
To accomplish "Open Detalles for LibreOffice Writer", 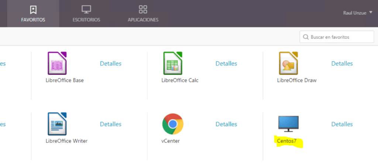I will [111, 124].
